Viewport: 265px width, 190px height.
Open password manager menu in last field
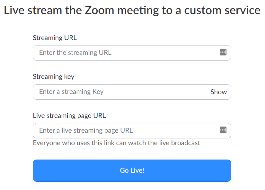[223, 130]
